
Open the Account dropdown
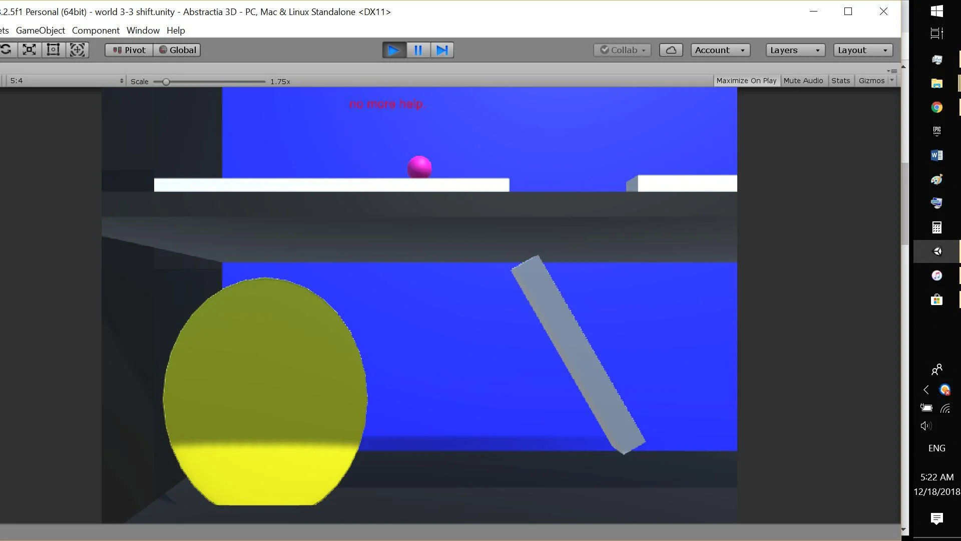pyautogui.click(x=720, y=50)
